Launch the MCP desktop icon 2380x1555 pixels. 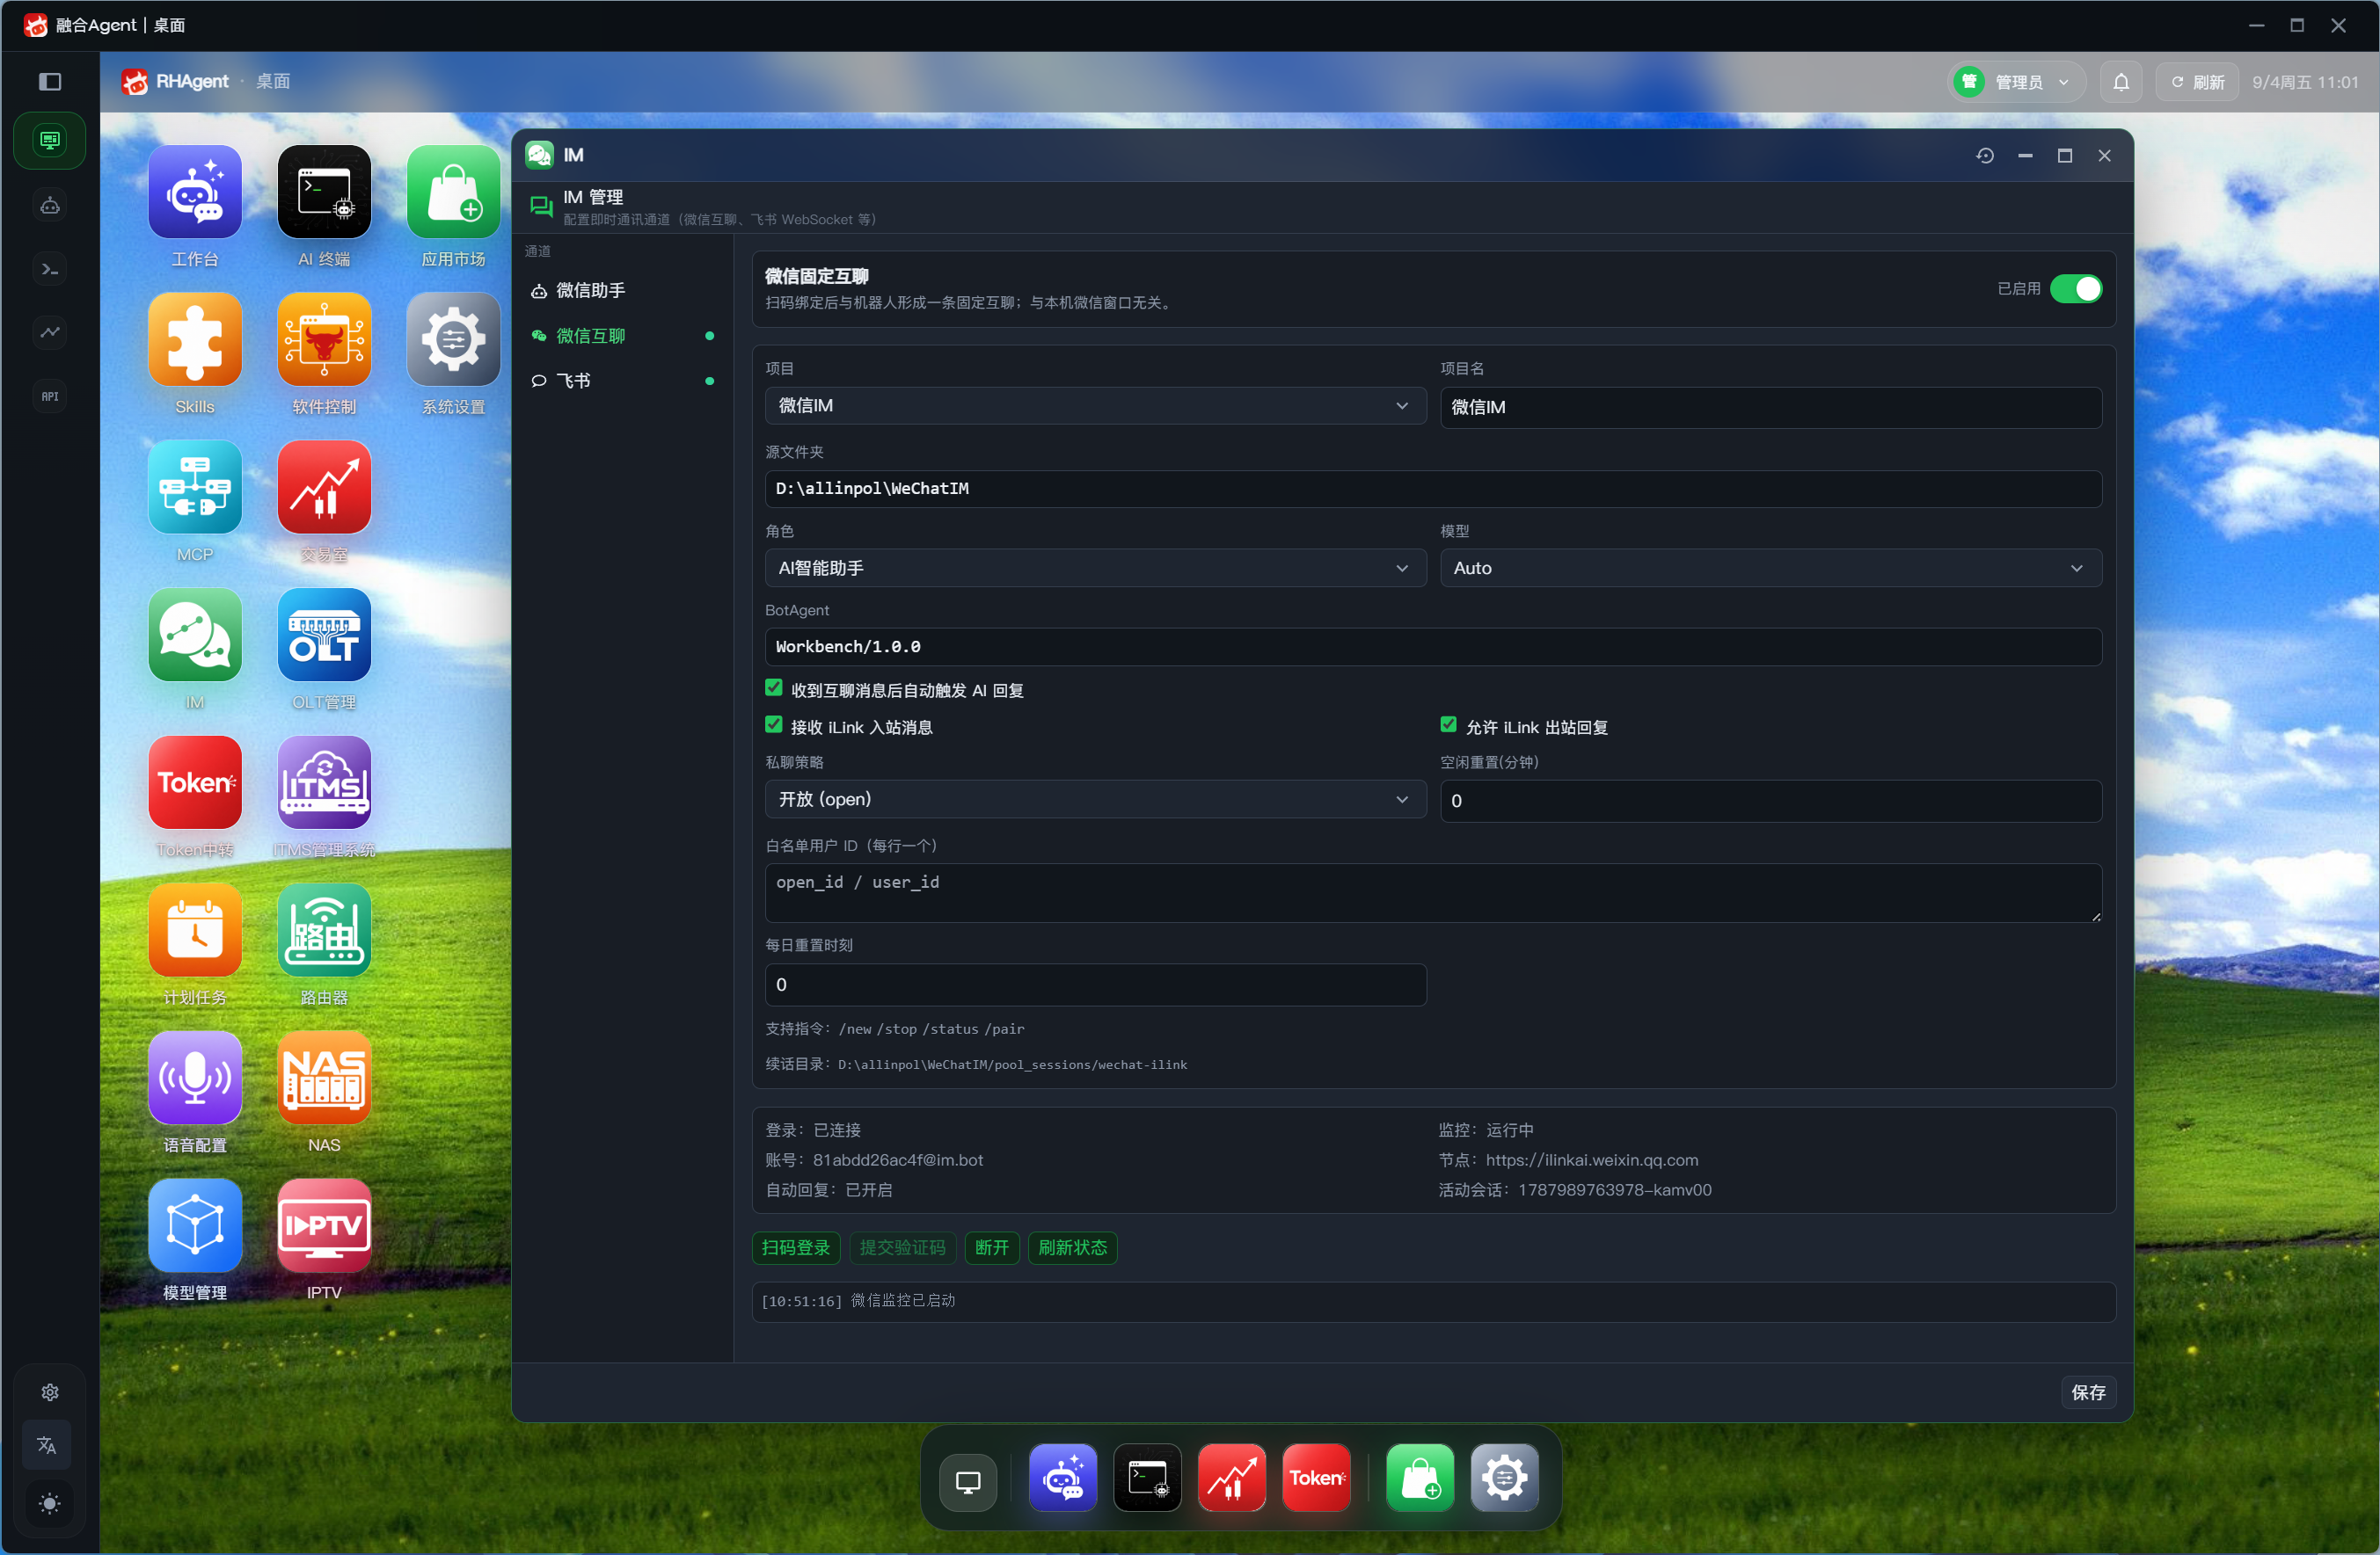(195, 489)
